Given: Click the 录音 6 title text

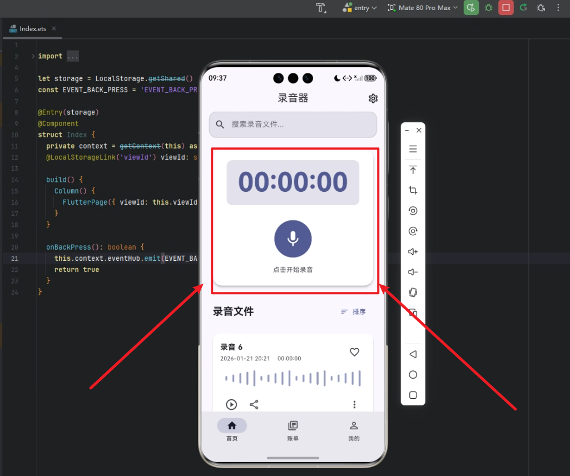Looking at the screenshot, I should pyautogui.click(x=231, y=347).
